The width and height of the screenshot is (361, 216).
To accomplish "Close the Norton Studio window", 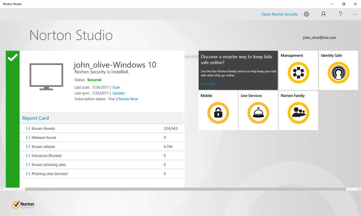I will [355, 4].
